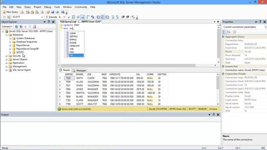Image resolution: width=267 pixels, height=150 pixels.
Task: Toggle IntelliSense Enabled
Action: [x=83, y=17]
